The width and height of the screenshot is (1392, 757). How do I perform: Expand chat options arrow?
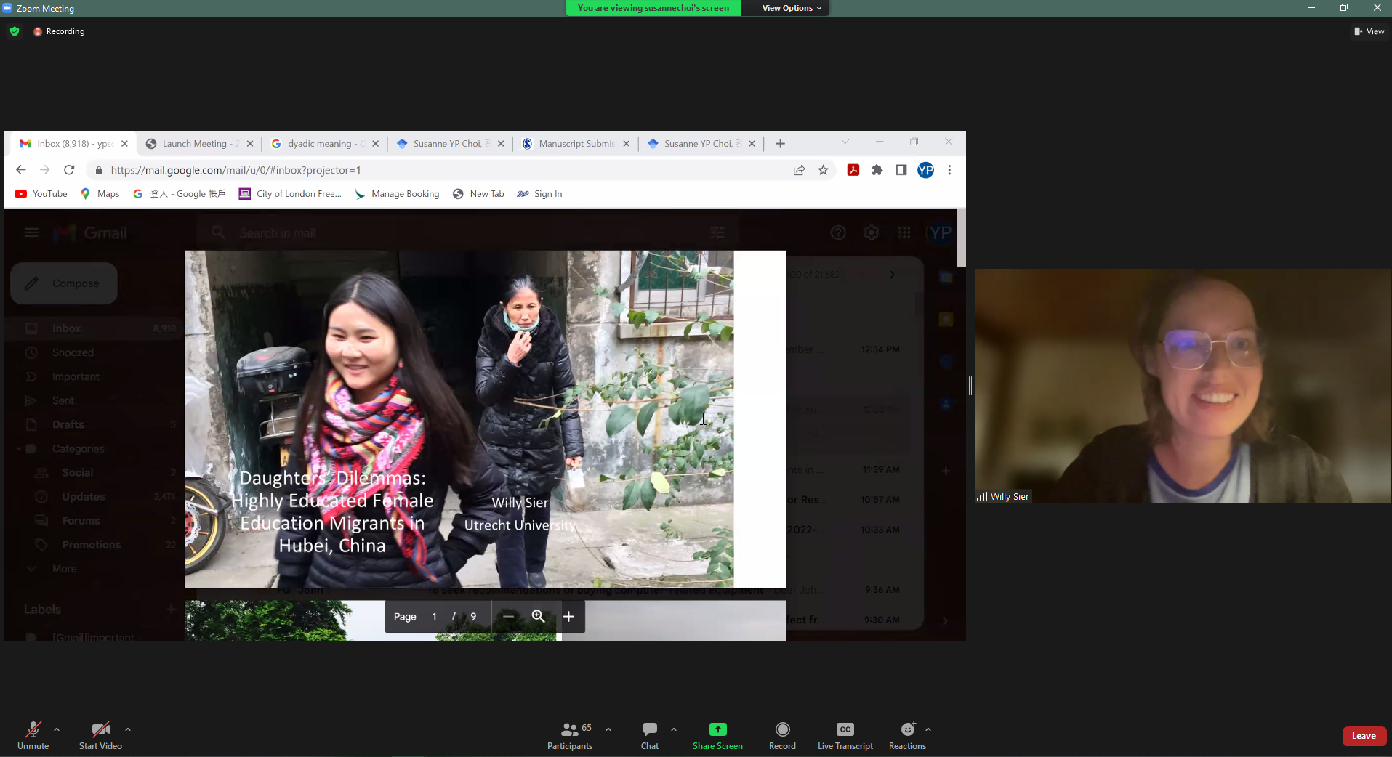pos(674,729)
